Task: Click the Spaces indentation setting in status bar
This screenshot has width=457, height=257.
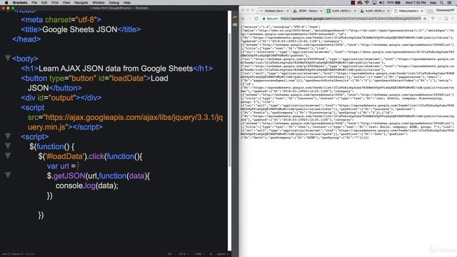Action: (x=223, y=254)
